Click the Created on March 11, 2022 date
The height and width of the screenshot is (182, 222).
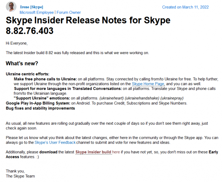click(x=185, y=7)
